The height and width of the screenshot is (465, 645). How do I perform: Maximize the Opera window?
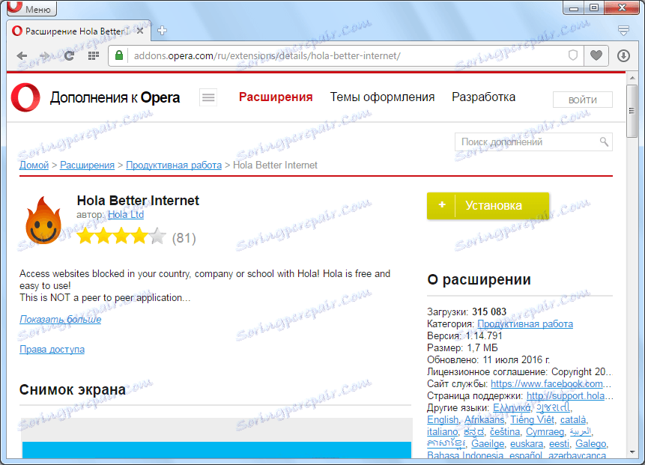tap(594, 7)
